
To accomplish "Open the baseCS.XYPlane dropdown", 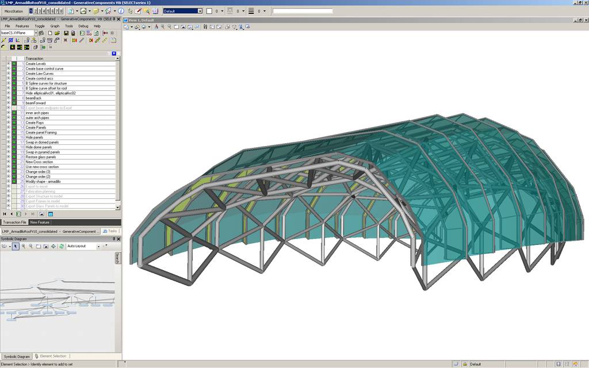I will click(x=36, y=33).
